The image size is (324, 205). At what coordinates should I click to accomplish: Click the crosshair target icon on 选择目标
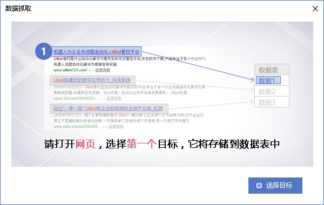pos(259,186)
